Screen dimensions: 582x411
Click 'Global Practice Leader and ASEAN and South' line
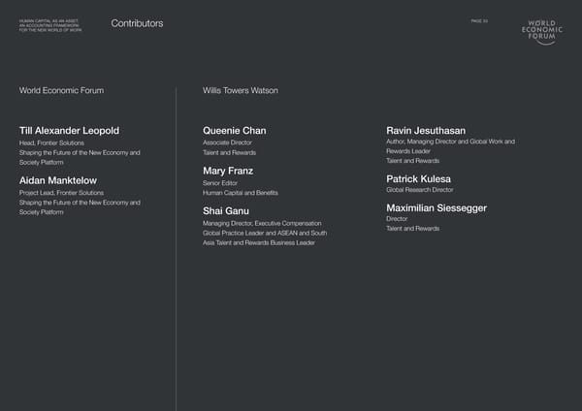[x=265, y=233]
